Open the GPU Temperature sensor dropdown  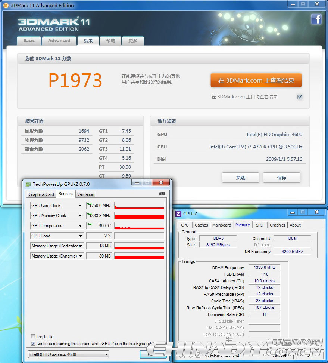click(80, 226)
